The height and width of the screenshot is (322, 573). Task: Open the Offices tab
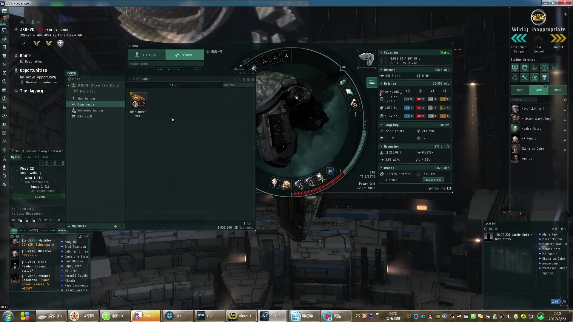[557, 90]
